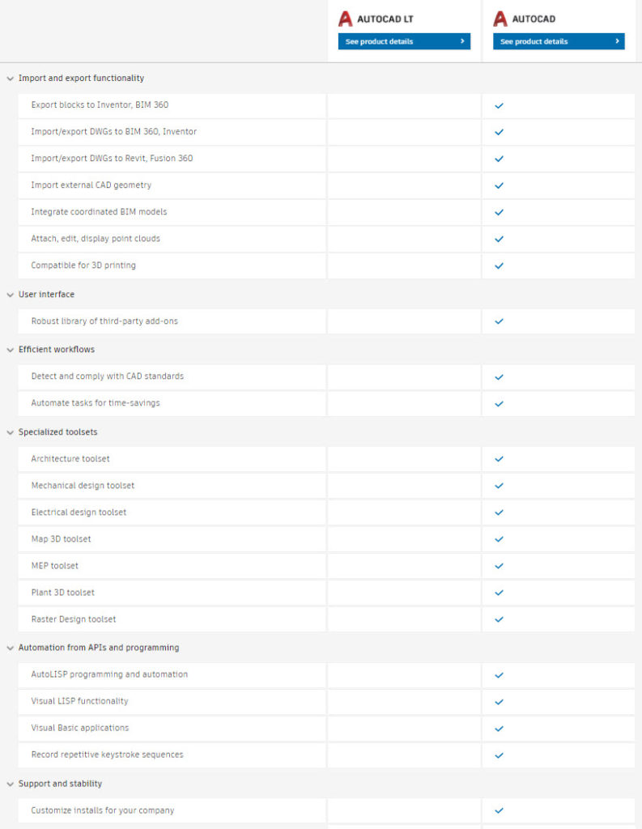Viewport: 642px width, 829px height.
Task: Click checkmark for AutoLISP programming and automation
Action: (499, 675)
